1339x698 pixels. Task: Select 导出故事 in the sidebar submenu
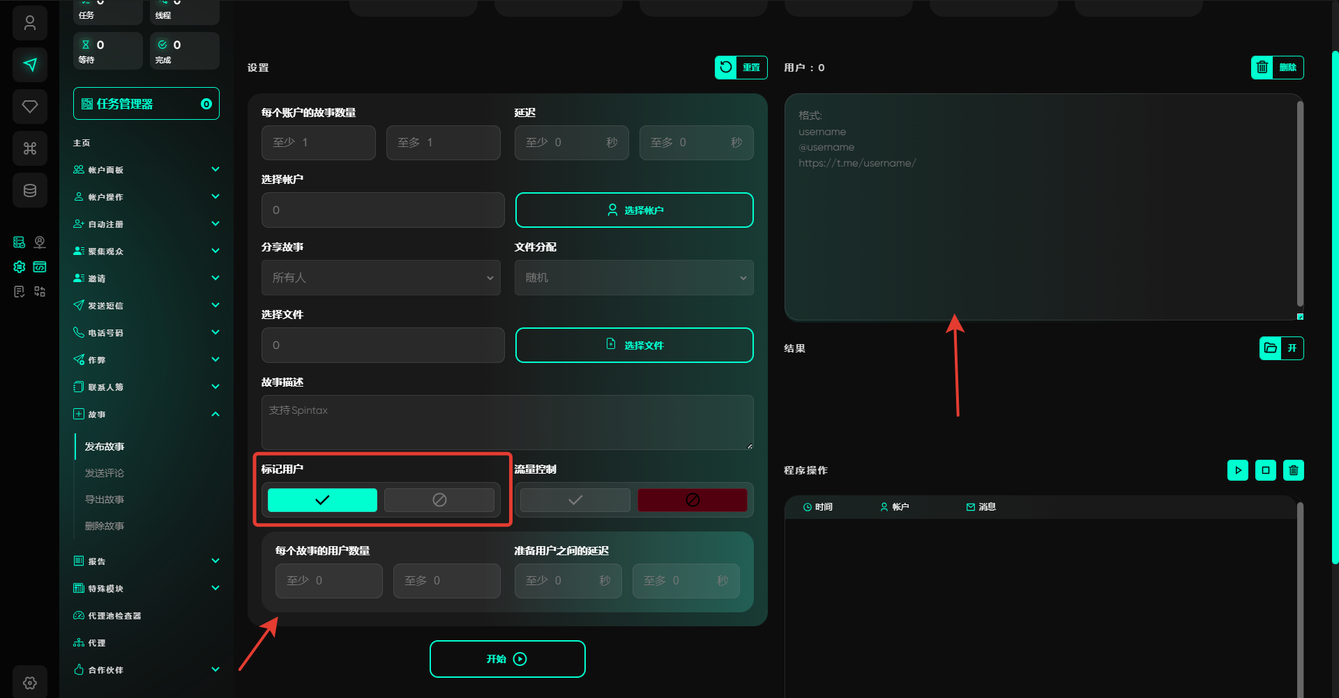tap(105, 499)
